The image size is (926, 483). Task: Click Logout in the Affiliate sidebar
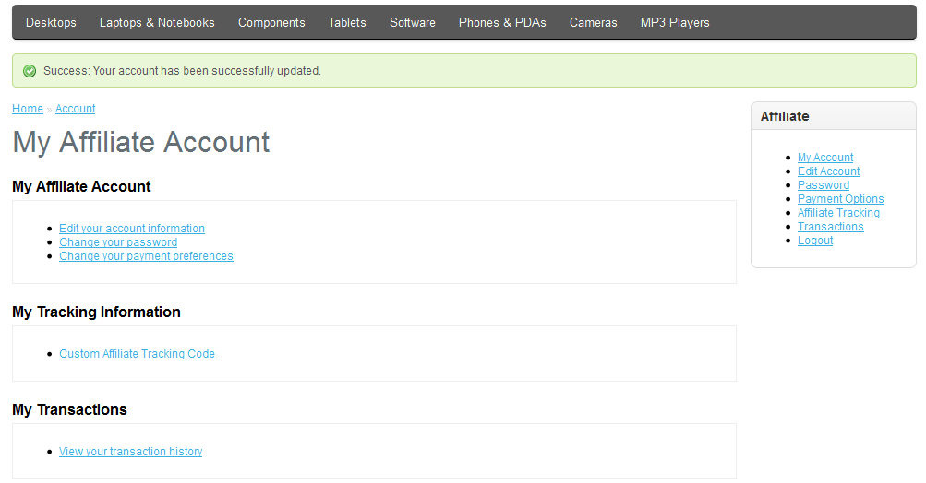coord(815,241)
